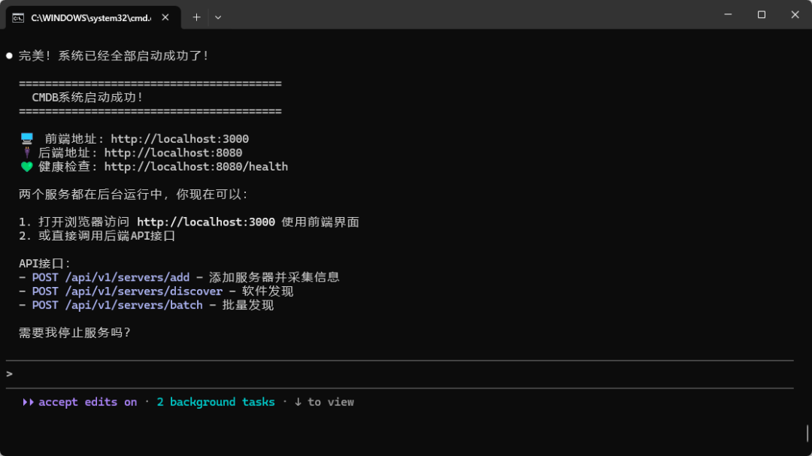The width and height of the screenshot is (812, 456).
Task: Click the computer monitor emoji icon
Action: pos(27,139)
